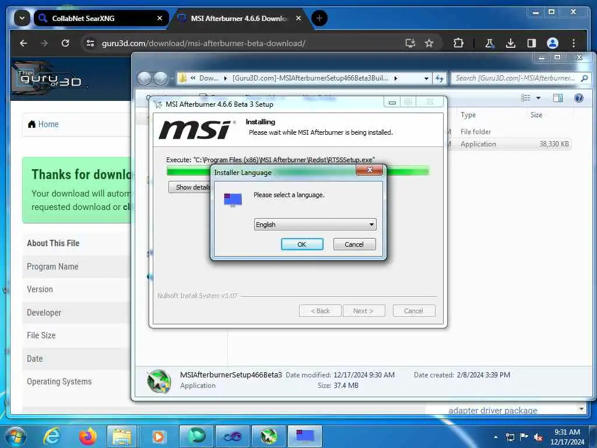
Task: Open Windows Explorer taskbar icon
Action: click(122, 436)
